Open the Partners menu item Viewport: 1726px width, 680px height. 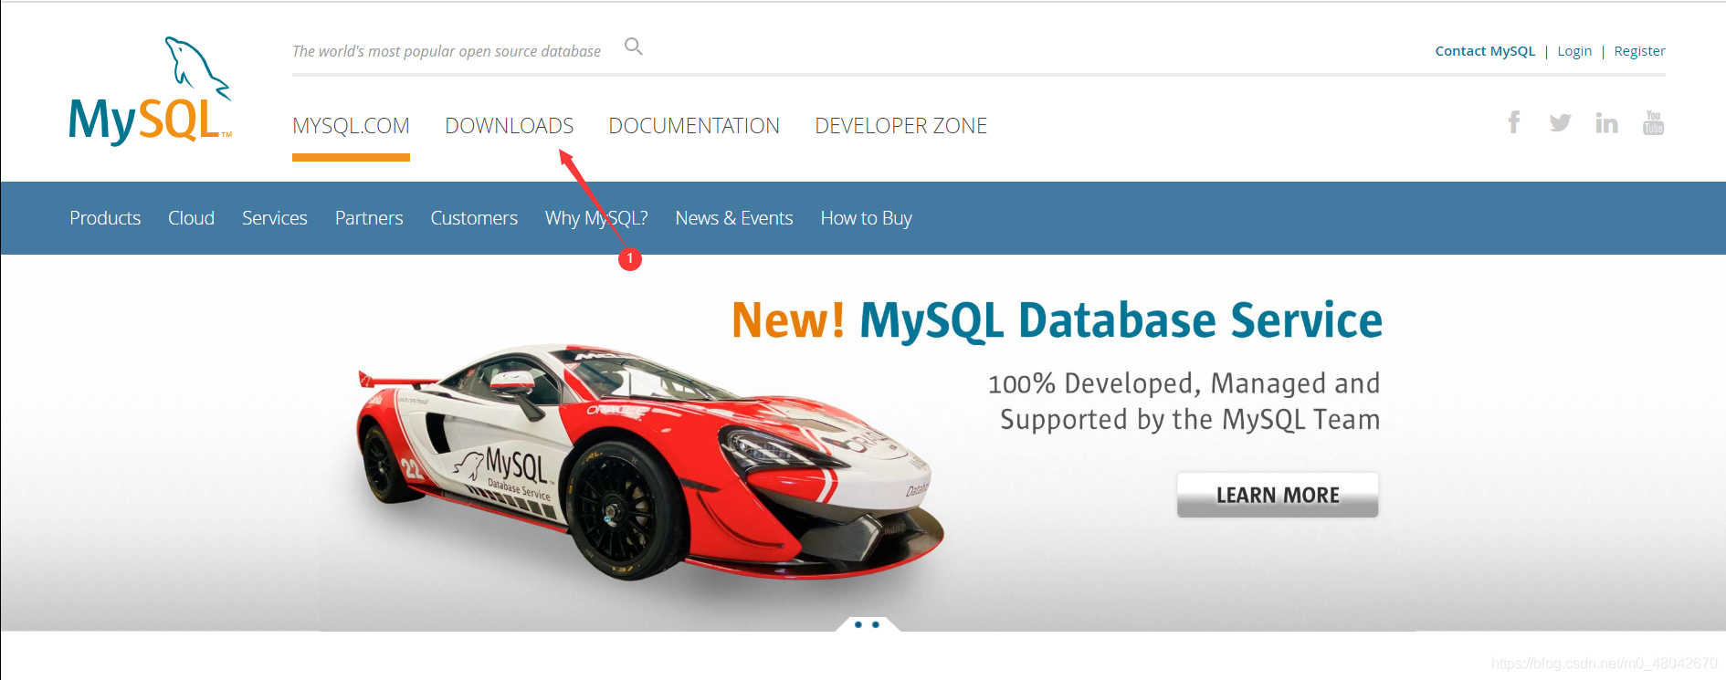(x=369, y=218)
